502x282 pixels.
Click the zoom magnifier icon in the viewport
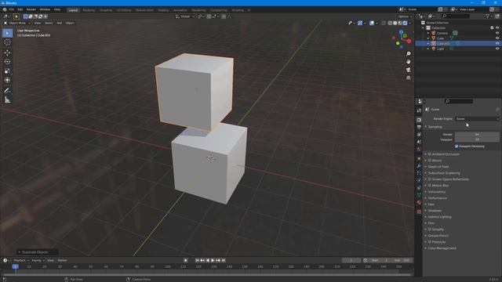click(408, 54)
